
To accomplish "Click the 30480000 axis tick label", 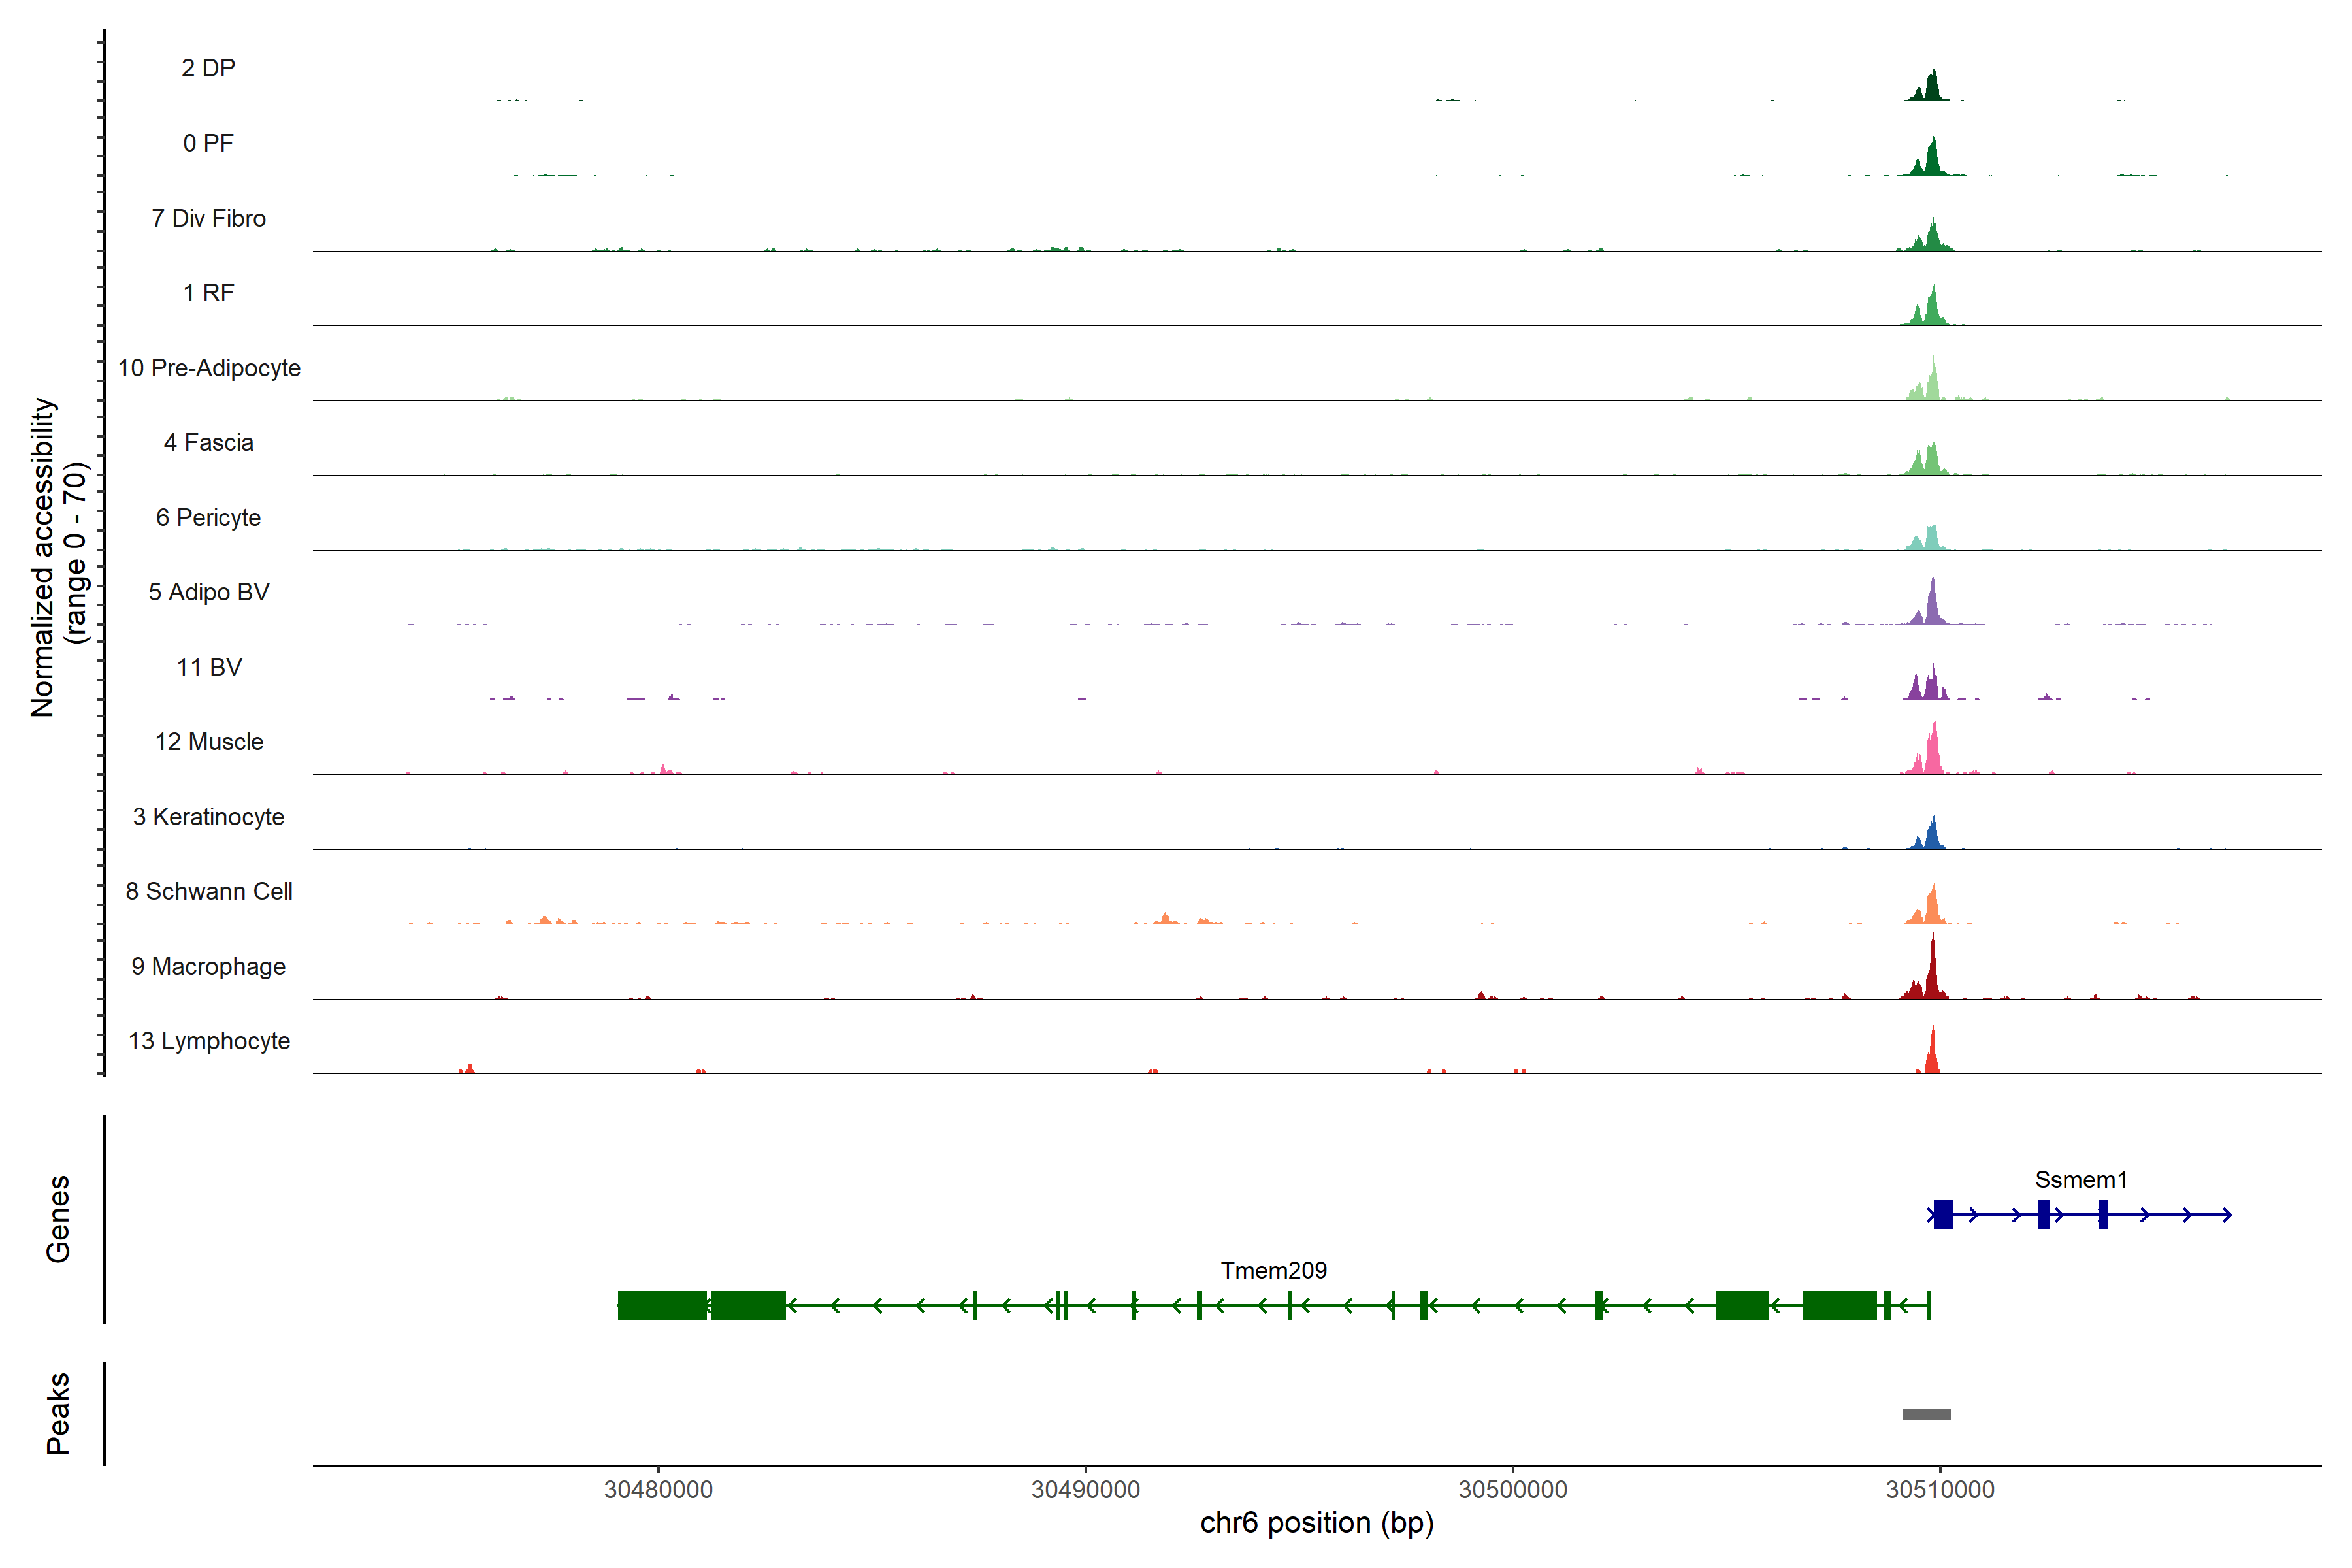I will [x=658, y=1489].
